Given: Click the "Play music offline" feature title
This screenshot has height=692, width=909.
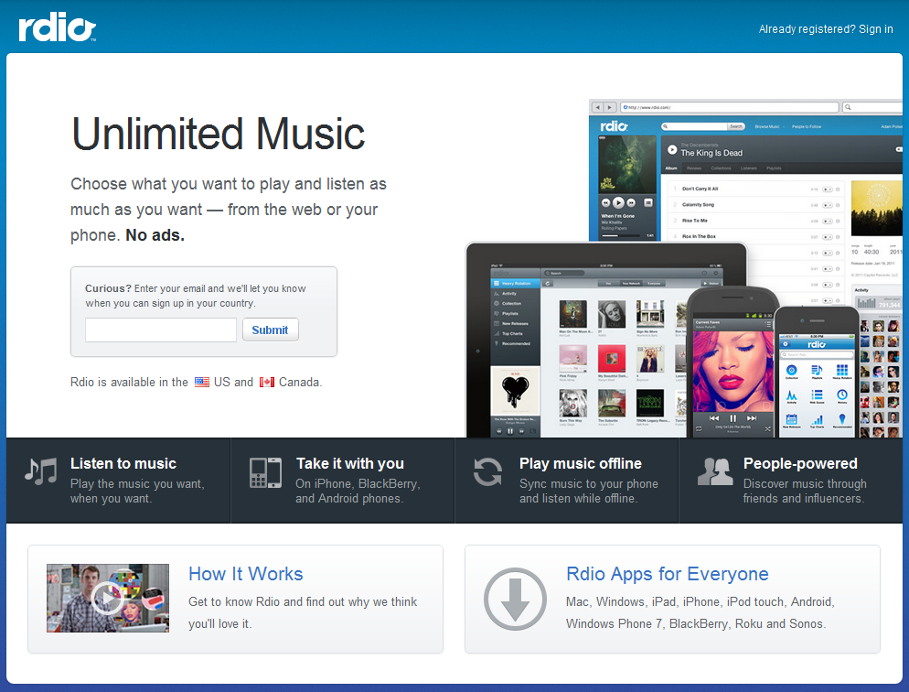Looking at the screenshot, I should tap(581, 463).
